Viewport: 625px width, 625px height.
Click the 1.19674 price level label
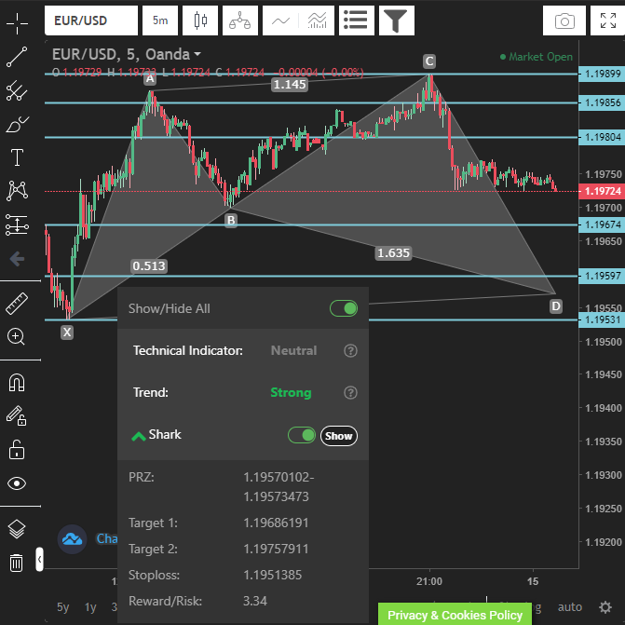(x=602, y=224)
